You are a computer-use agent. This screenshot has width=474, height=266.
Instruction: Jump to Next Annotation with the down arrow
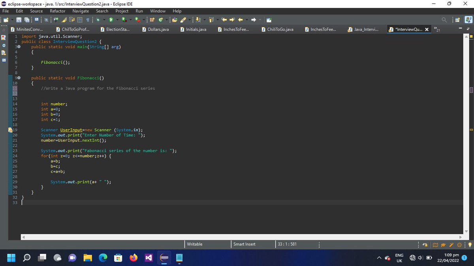click(198, 20)
